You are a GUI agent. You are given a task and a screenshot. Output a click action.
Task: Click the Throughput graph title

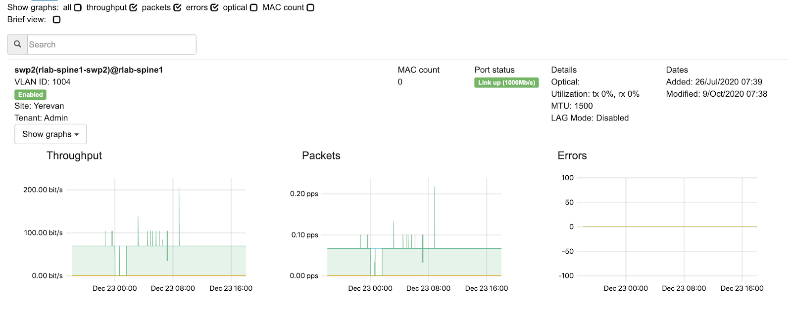(74, 155)
